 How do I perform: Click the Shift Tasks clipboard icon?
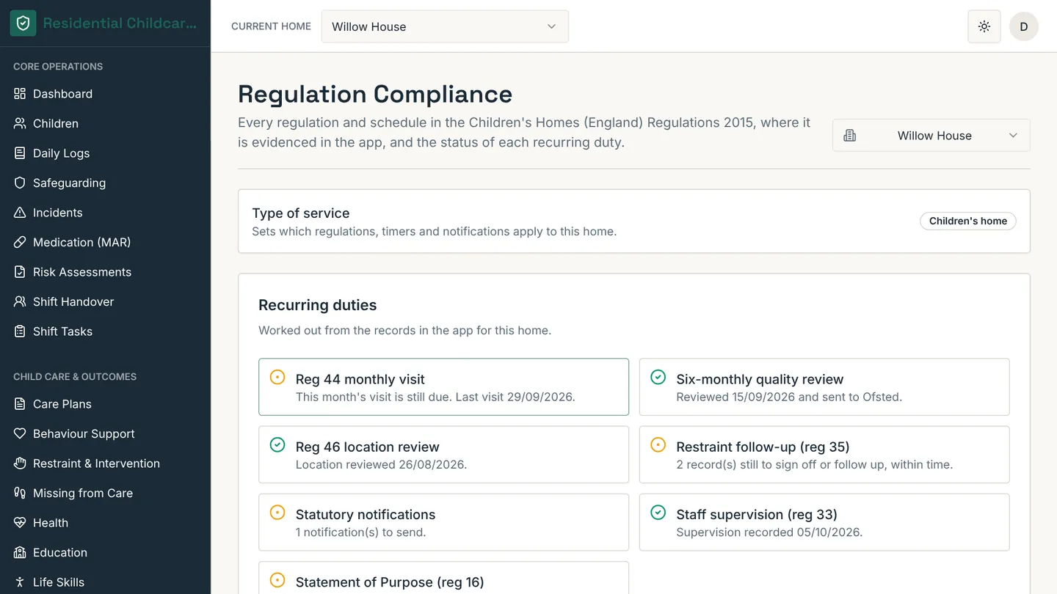[x=20, y=331]
